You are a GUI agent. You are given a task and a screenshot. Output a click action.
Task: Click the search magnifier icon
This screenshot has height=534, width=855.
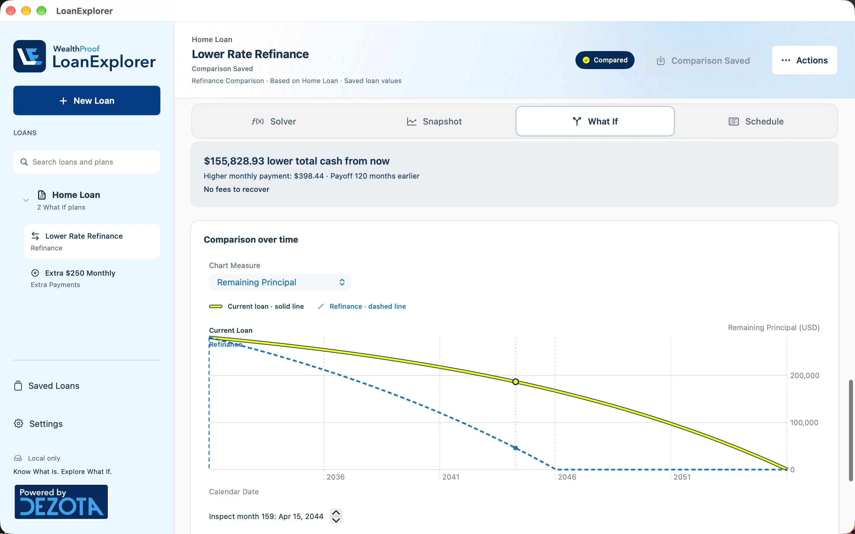point(24,162)
